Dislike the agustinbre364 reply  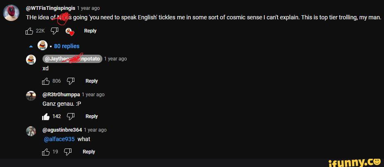tap(68, 152)
